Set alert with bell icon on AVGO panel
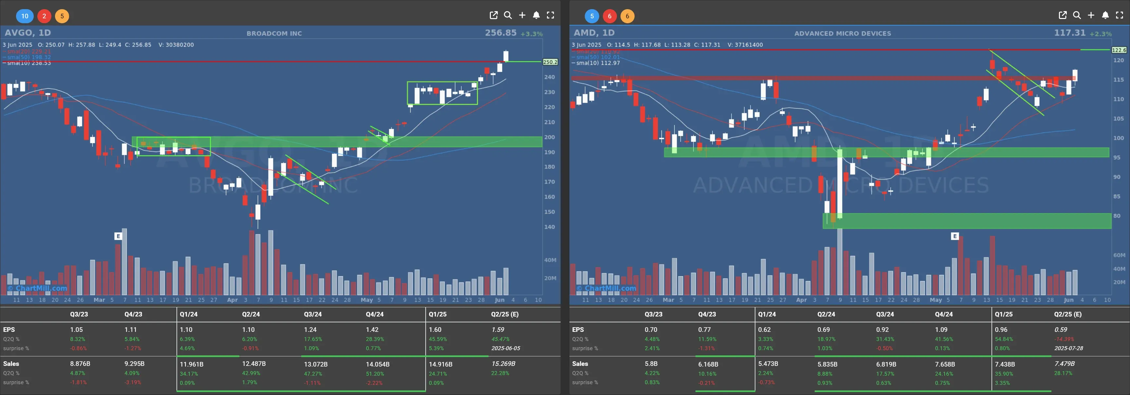The width and height of the screenshot is (1130, 395). (x=536, y=15)
